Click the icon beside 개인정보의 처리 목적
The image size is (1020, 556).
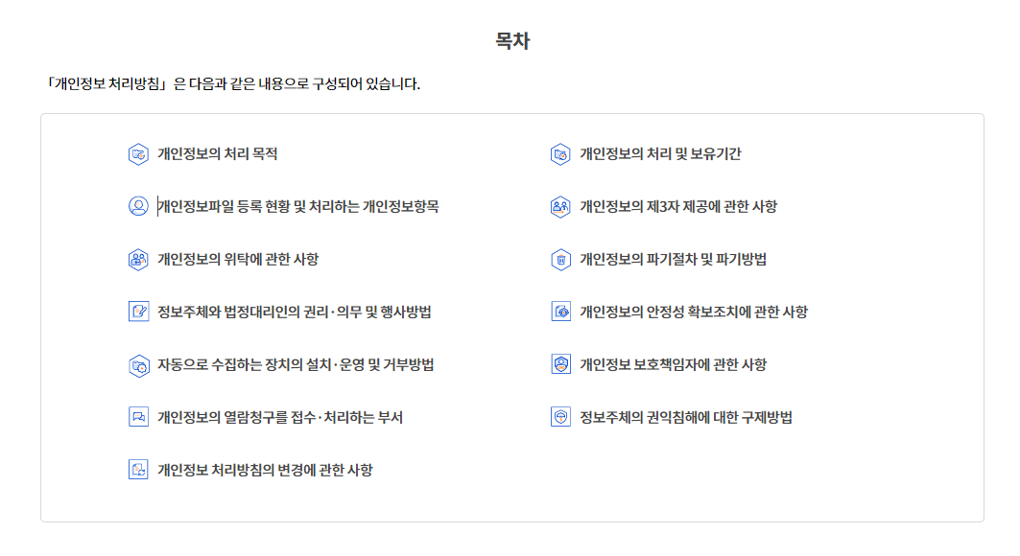[138, 154]
